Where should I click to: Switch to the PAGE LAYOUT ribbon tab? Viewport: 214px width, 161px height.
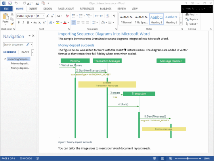tap(66, 9)
